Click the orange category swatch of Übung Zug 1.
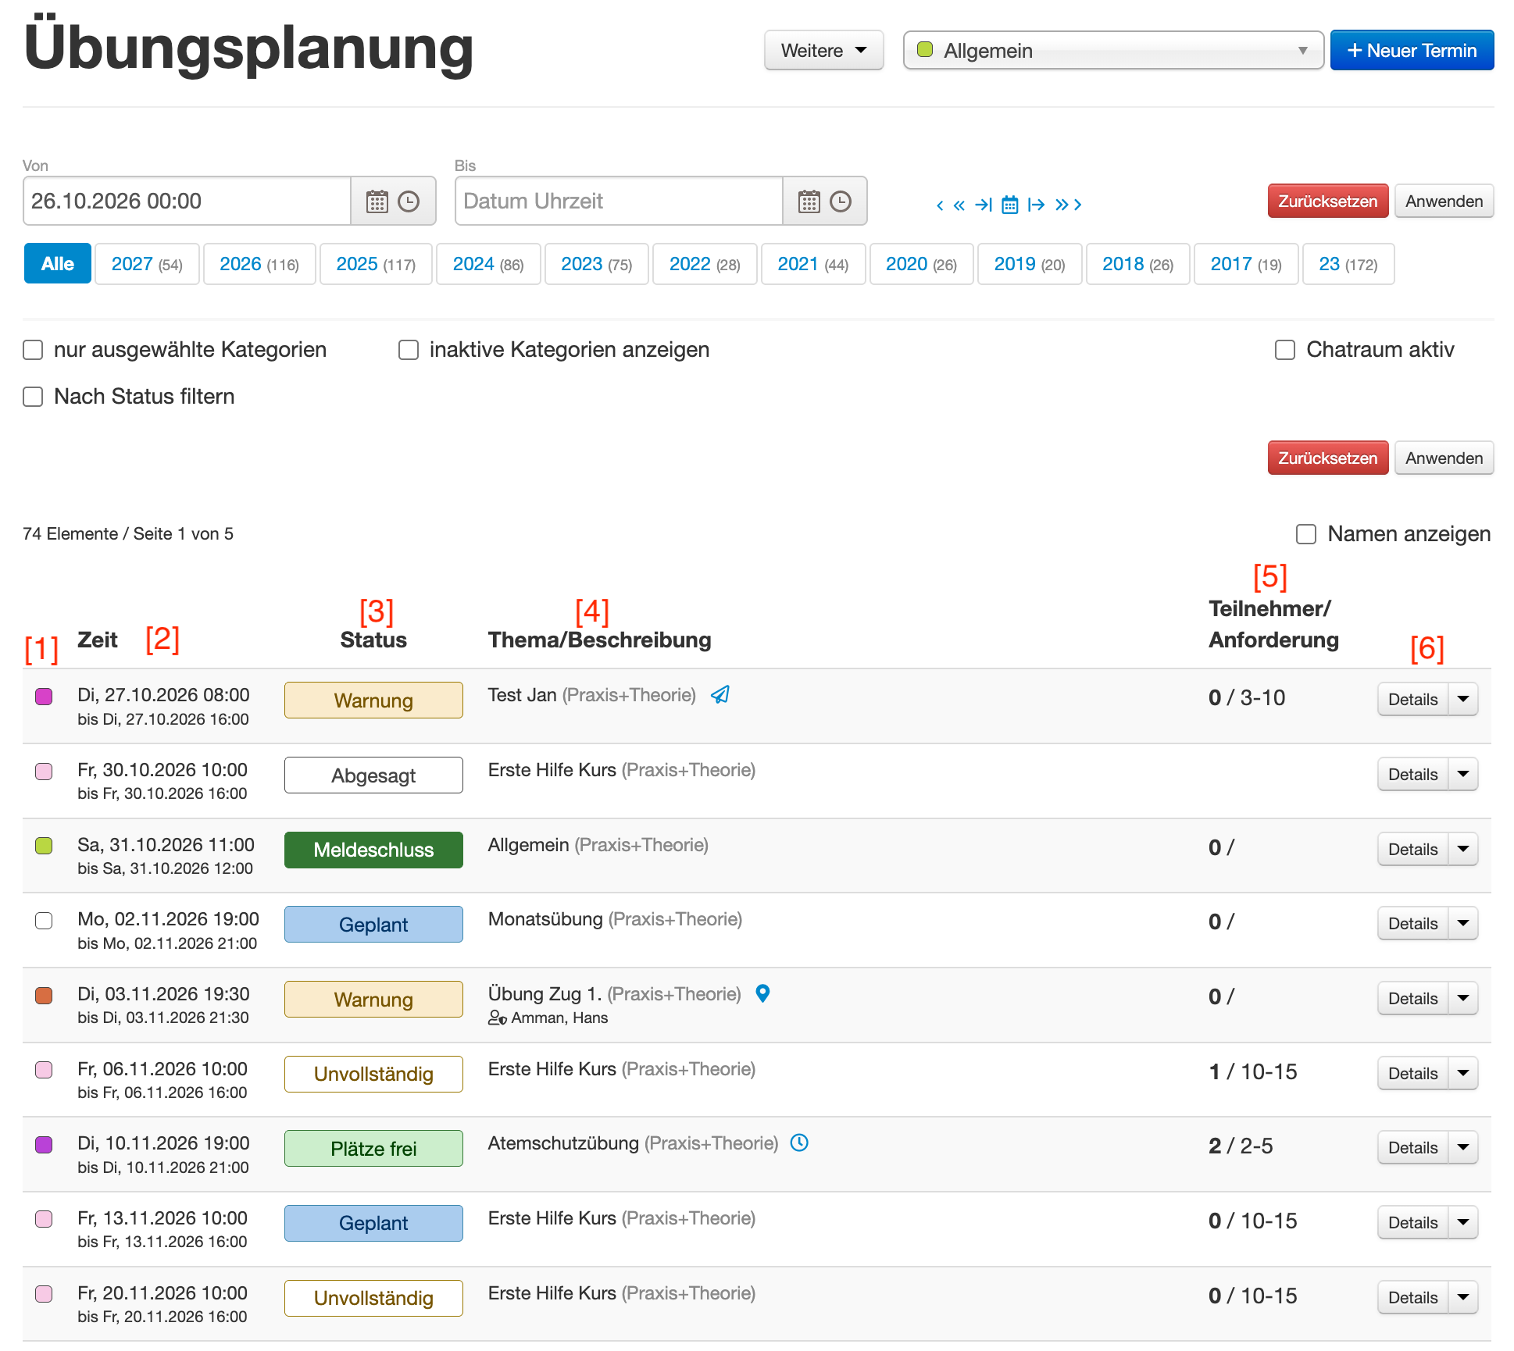Viewport: 1514px width, 1351px height. 44,996
